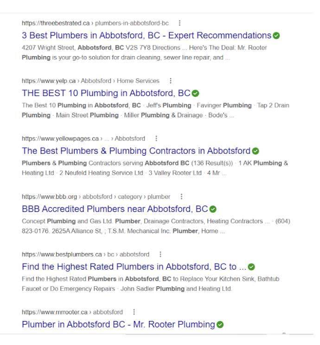The image size is (320, 345).
Task: Open three-dot menu for mrrooter.ca result
Action: 134,312
